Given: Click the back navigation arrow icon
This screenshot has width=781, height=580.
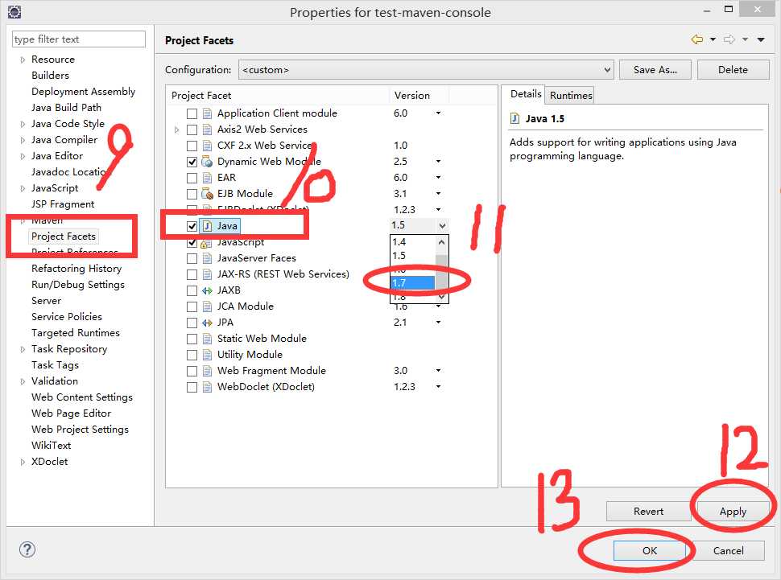Looking at the screenshot, I should pos(696,39).
